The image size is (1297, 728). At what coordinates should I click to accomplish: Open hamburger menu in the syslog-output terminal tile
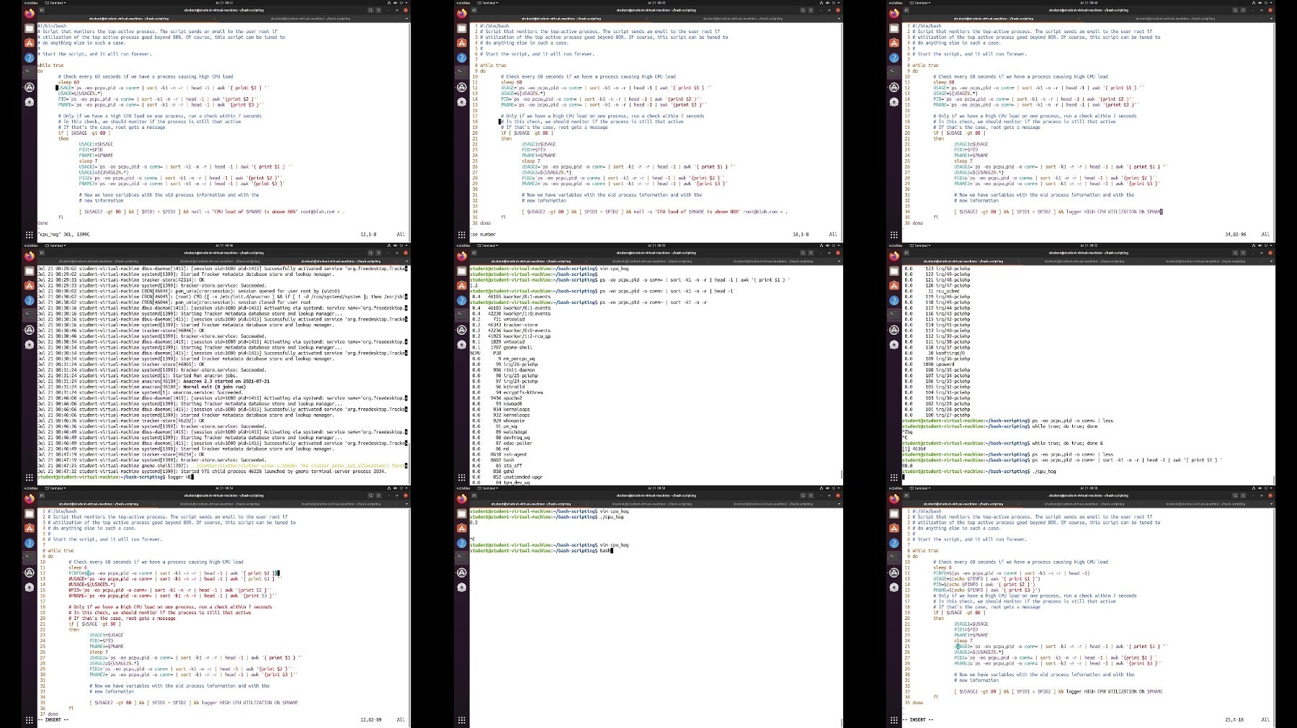coord(378,253)
